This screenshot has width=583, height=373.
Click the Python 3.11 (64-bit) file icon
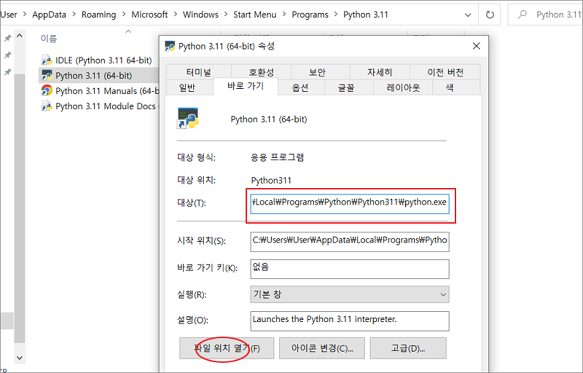(x=46, y=75)
